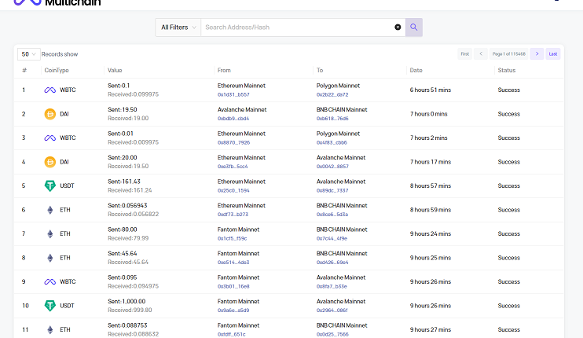Open recipient address 0x2b22...da72 link
The height and width of the screenshot is (338, 583).
click(332, 94)
